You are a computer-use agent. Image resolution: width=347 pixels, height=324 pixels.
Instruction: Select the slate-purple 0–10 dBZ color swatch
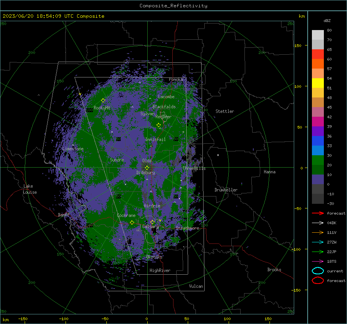(318, 180)
